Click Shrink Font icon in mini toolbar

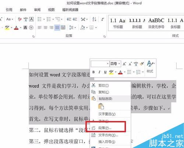(x=130, y=64)
